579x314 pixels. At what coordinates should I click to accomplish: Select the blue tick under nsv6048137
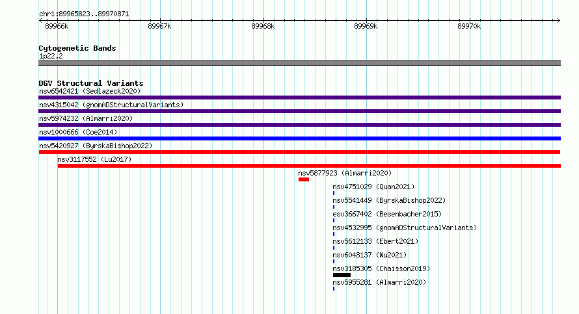[334, 261]
